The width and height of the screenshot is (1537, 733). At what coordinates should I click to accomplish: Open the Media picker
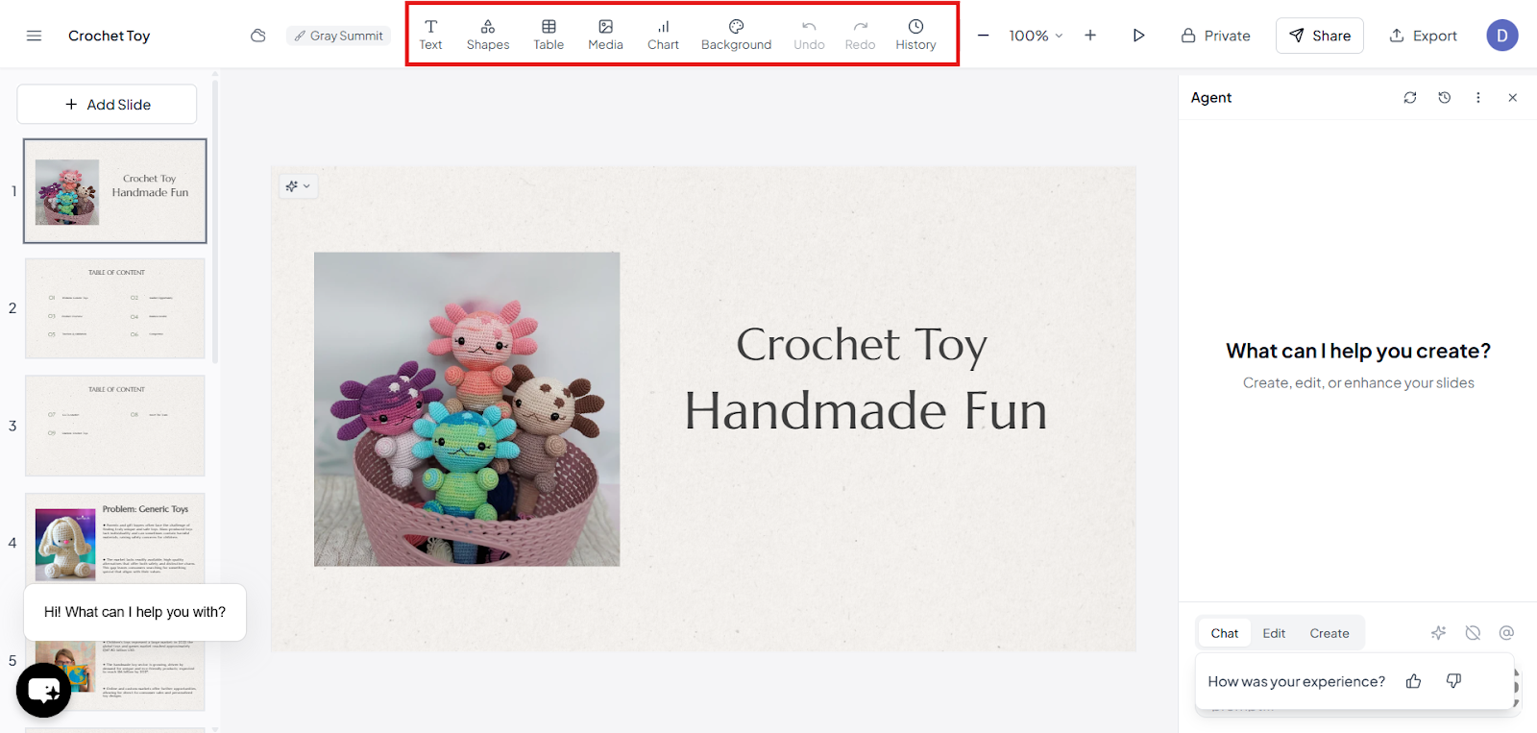605,35
